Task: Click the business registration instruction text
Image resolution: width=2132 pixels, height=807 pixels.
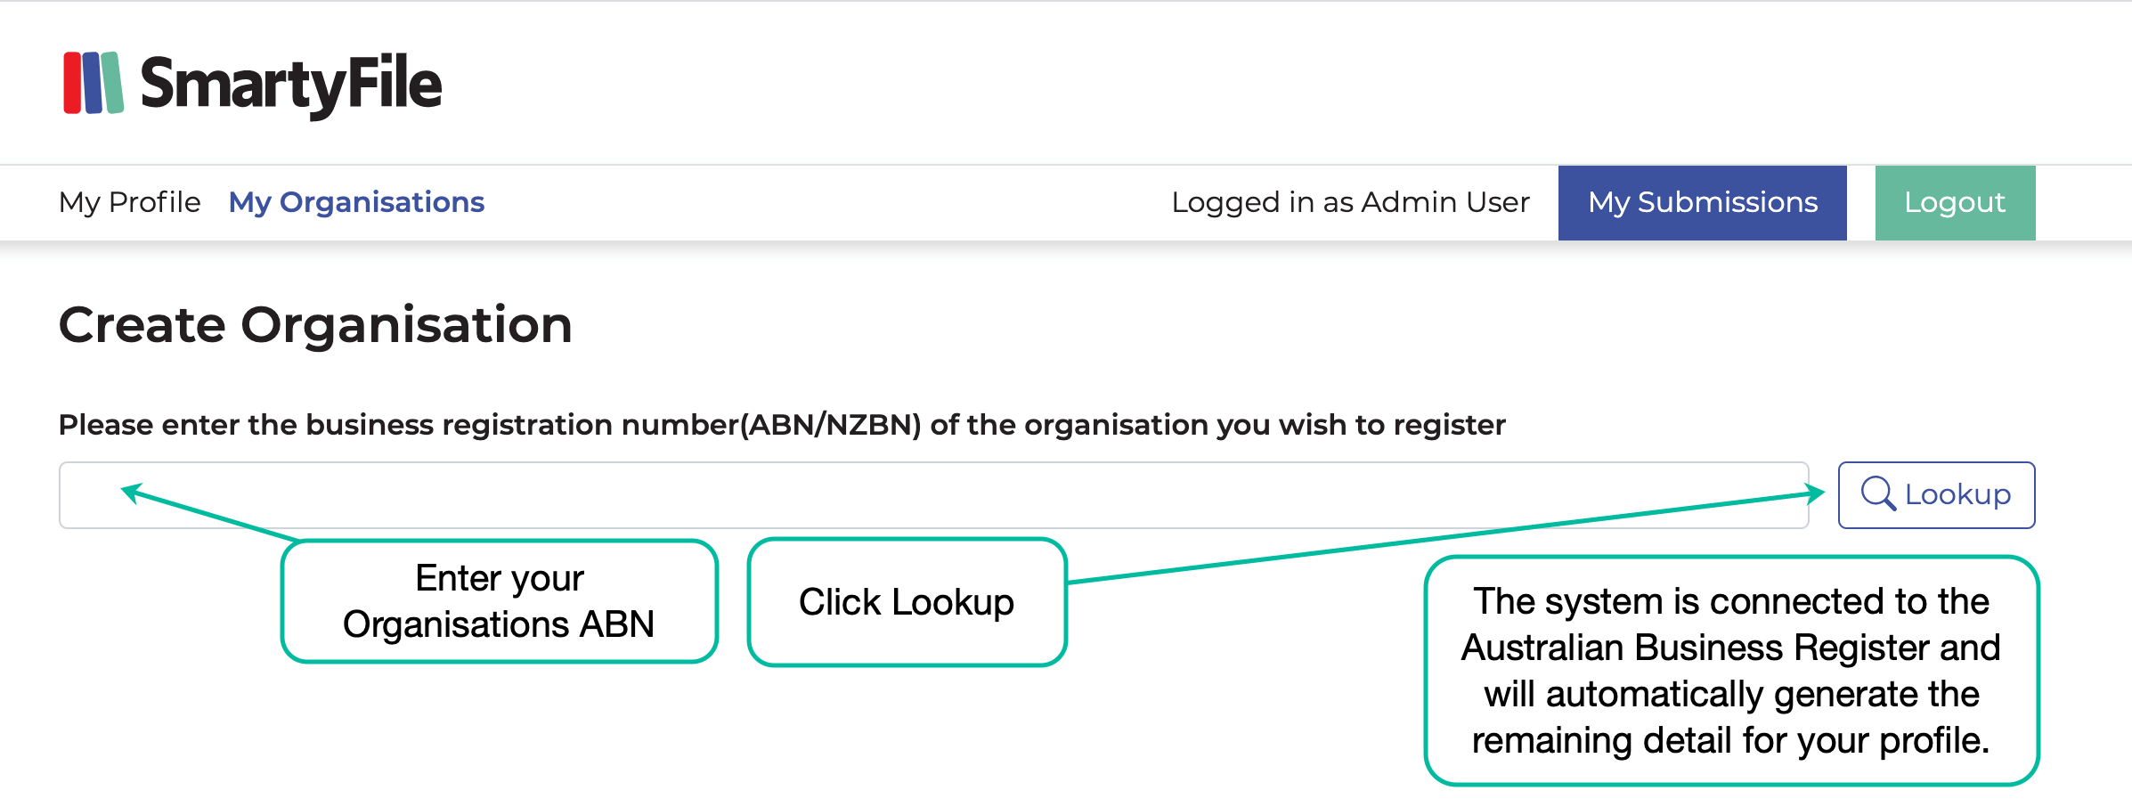Action: pos(781,425)
